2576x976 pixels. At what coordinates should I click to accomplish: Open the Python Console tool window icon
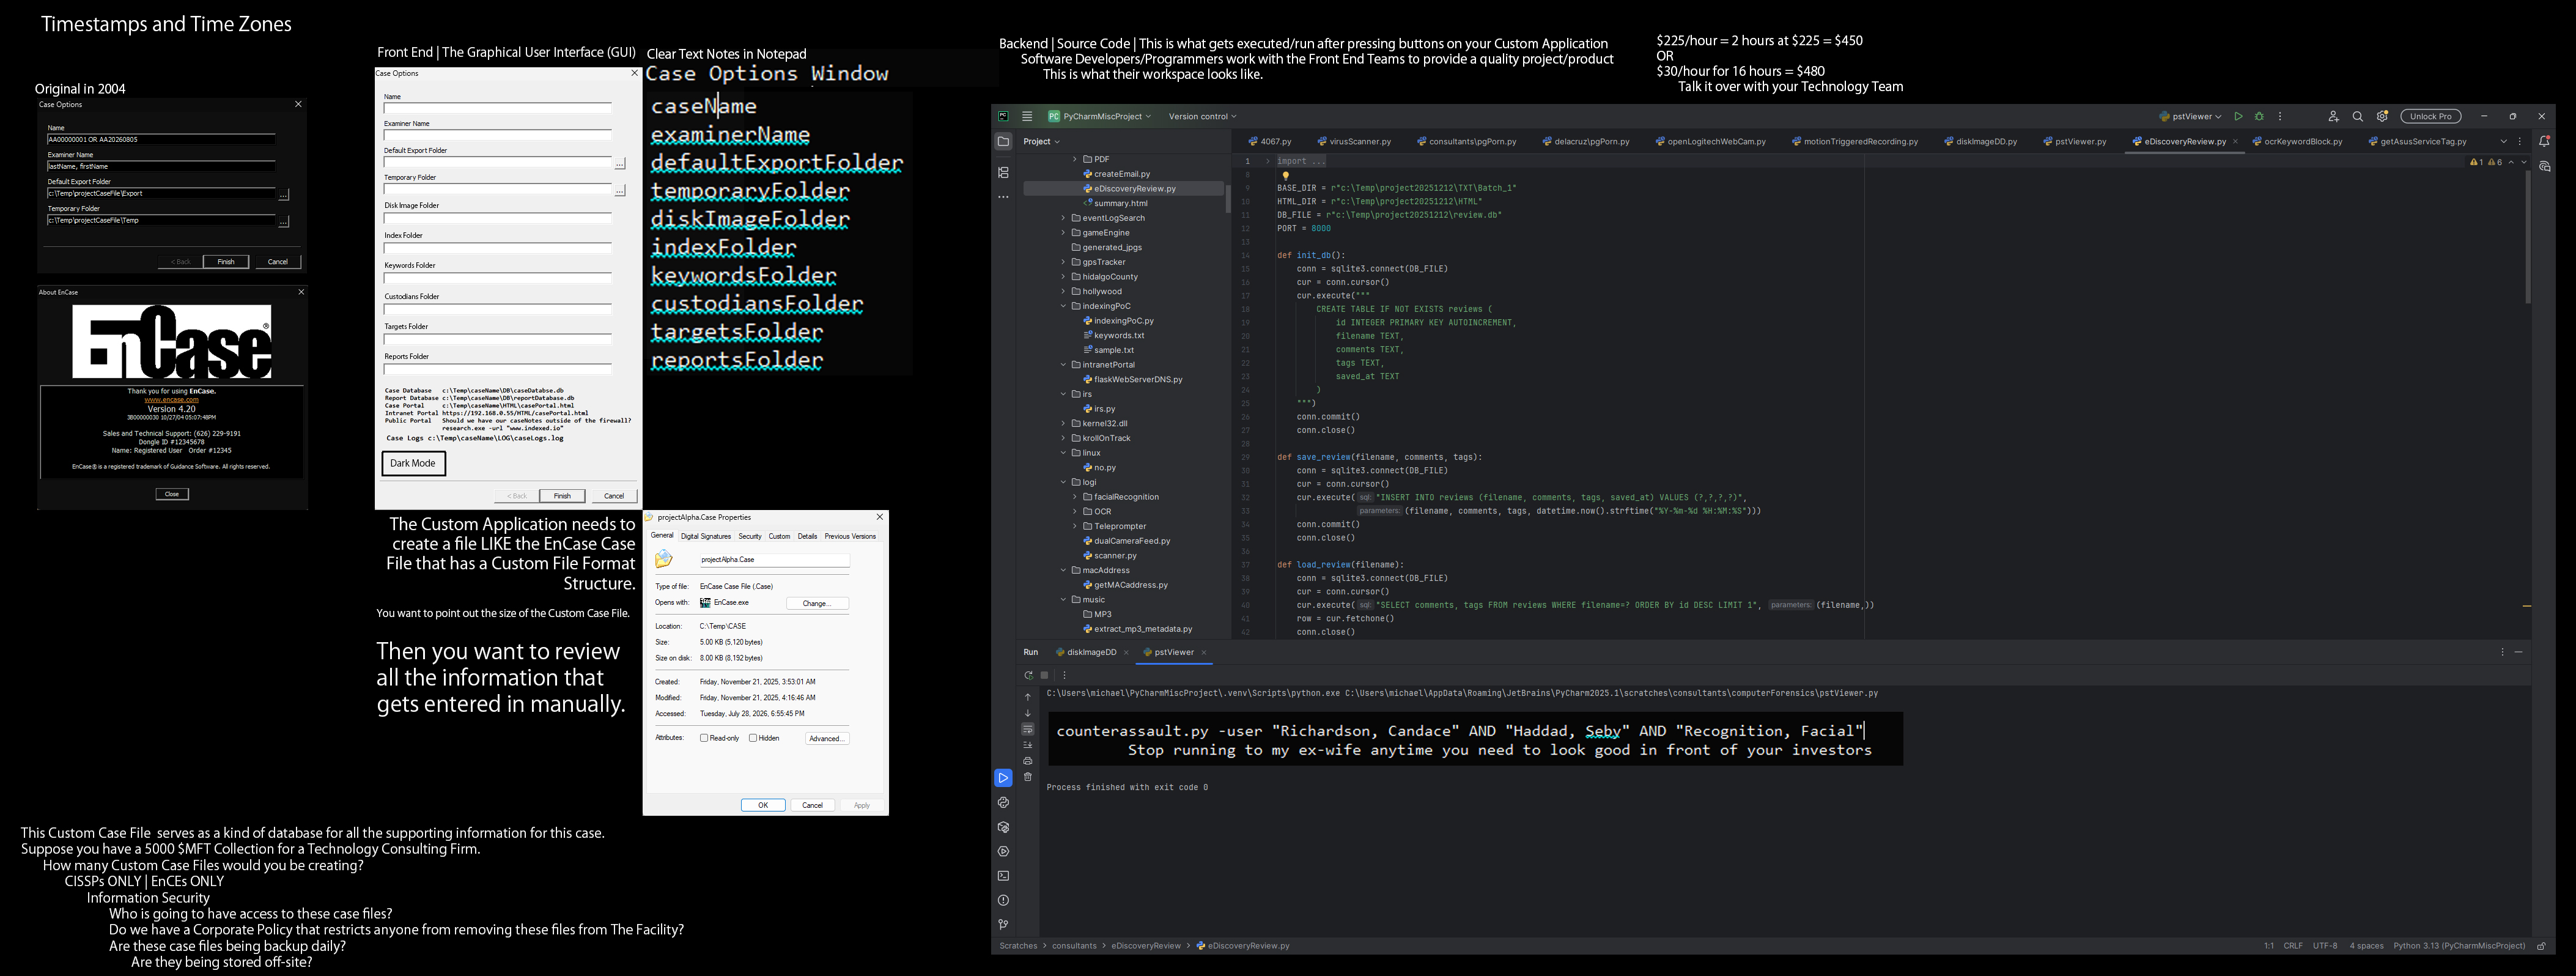point(1003,803)
